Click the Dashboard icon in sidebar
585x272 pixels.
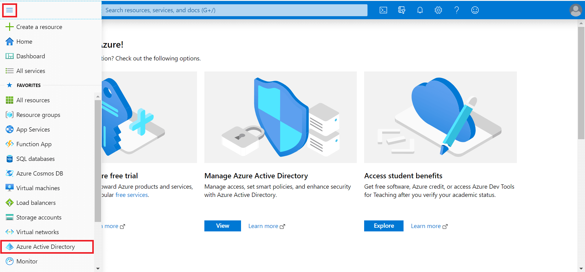(9, 56)
